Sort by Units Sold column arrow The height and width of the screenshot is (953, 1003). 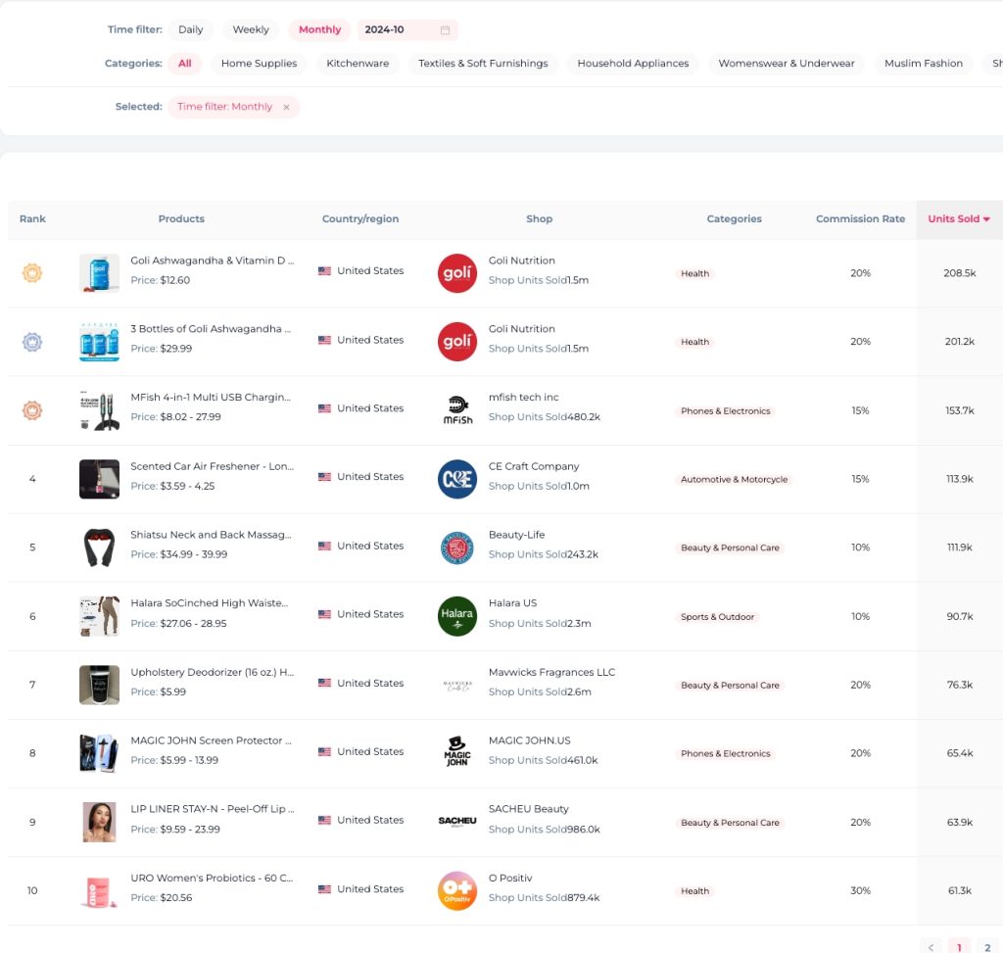[986, 219]
